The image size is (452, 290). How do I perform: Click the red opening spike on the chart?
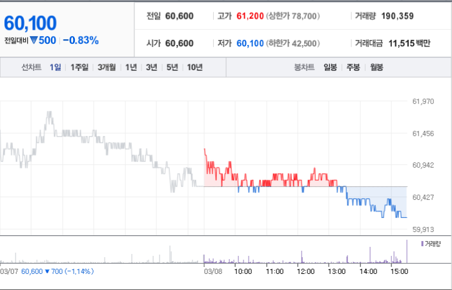point(205,154)
